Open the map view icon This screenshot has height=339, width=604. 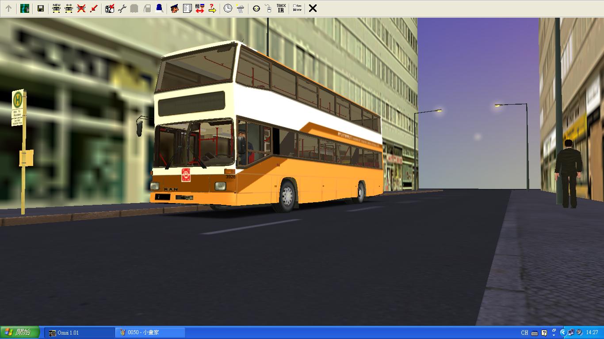[x=25, y=8]
